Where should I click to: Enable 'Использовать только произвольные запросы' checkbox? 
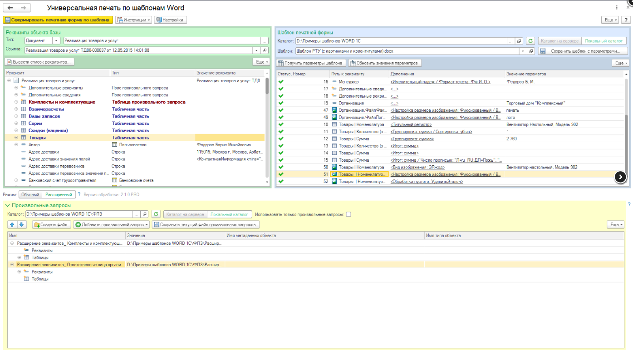coord(348,214)
